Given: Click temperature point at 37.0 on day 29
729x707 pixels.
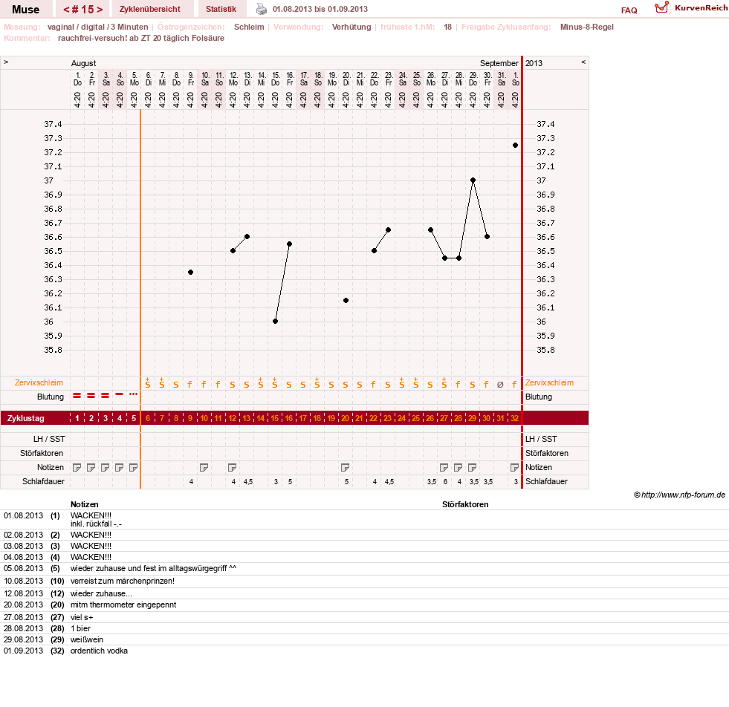Looking at the screenshot, I should point(473,180).
